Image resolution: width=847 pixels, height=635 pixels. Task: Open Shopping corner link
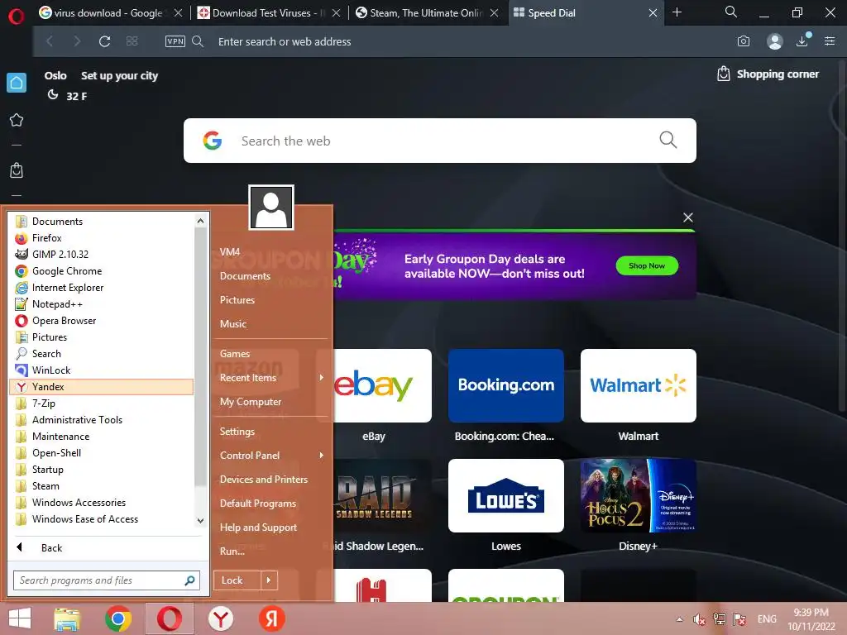(768, 74)
